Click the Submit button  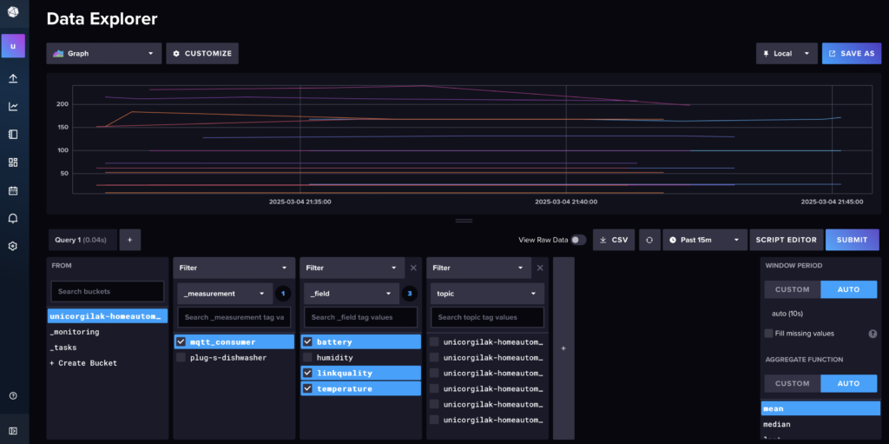click(852, 240)
